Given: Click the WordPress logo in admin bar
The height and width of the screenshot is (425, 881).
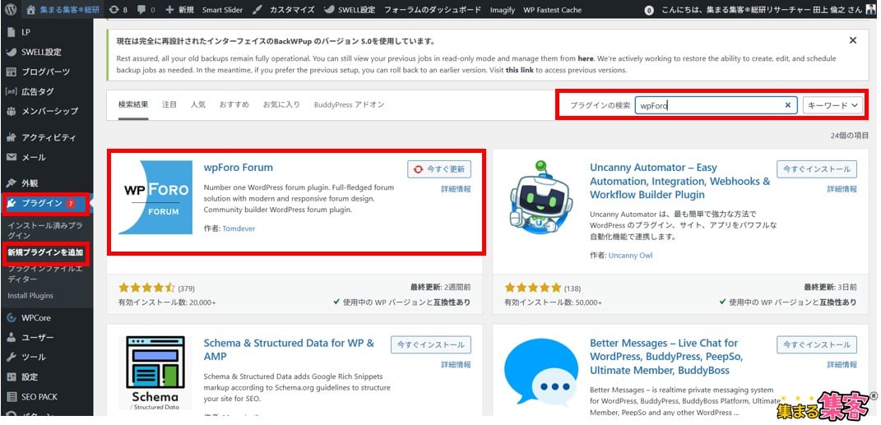Looking at the screenshot, I should click(12, 10).
